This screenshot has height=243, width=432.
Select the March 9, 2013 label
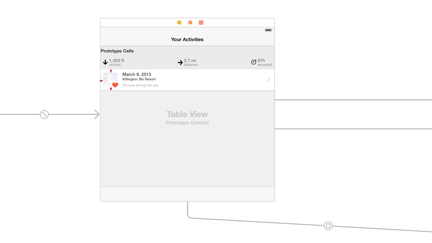click(x=137, y=74)
